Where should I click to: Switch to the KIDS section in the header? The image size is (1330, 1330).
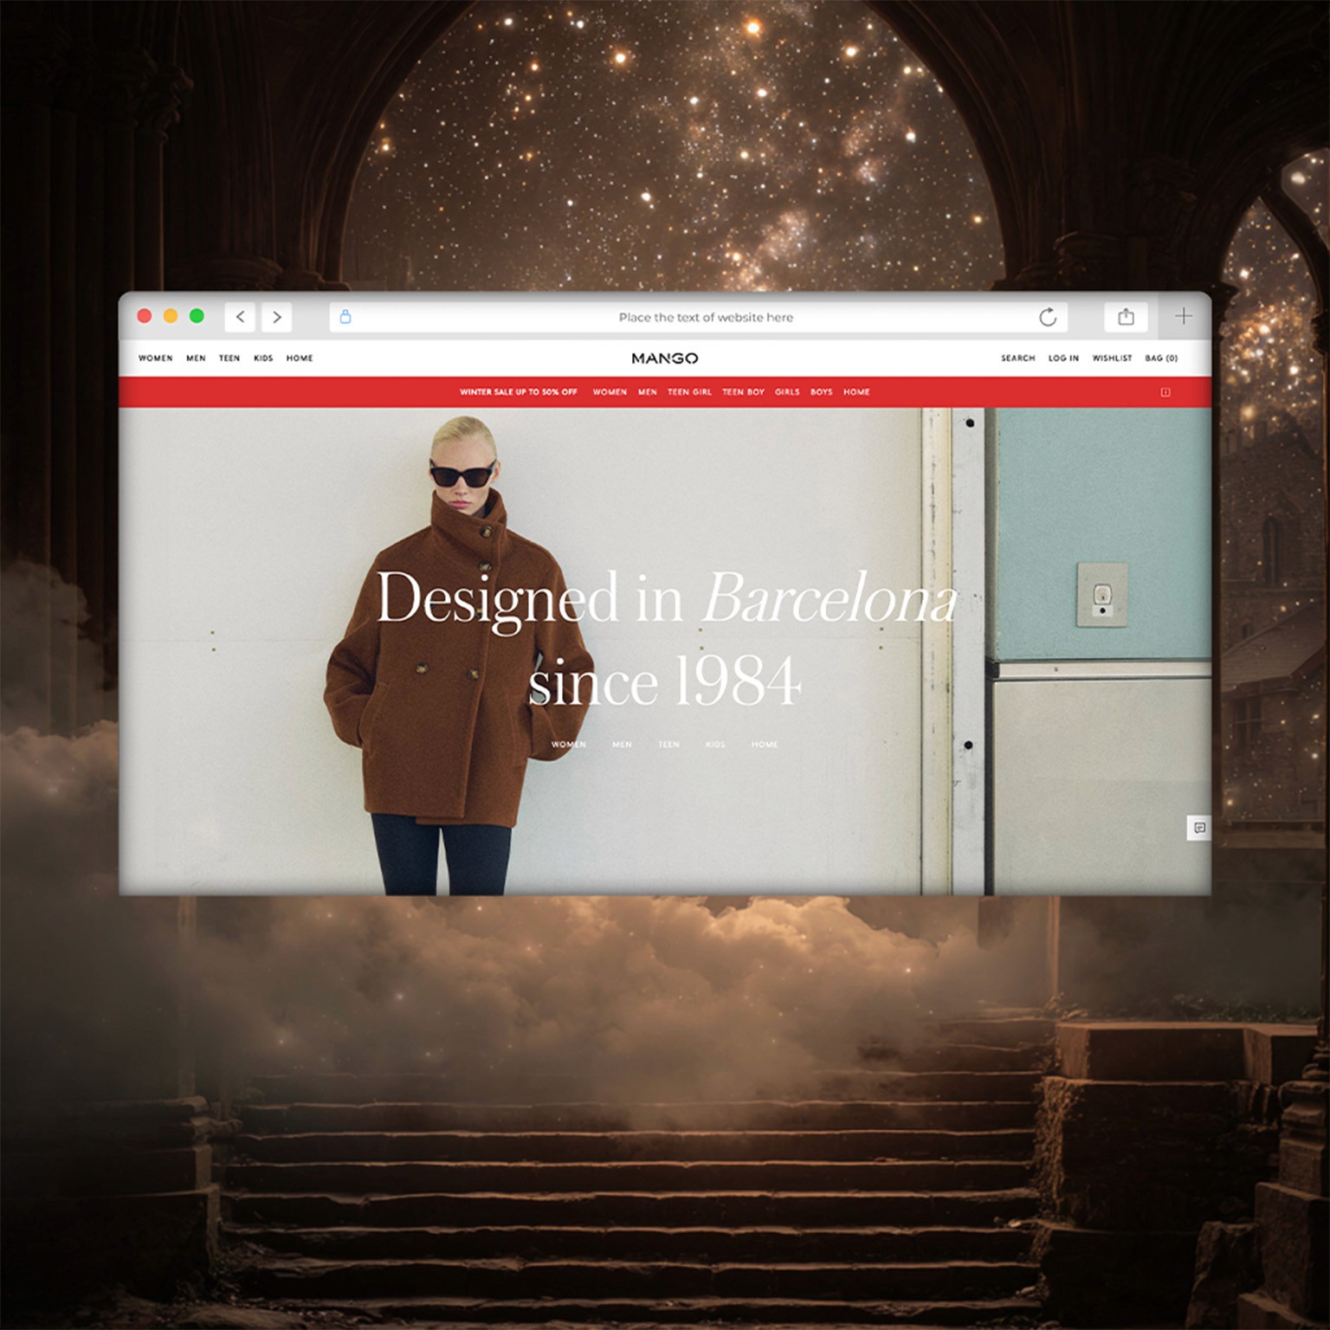(263, 358)
